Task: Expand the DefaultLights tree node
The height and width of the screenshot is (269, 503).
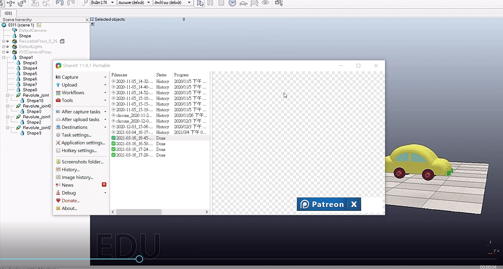Action: pyautogui.click(x=4, y=47)
